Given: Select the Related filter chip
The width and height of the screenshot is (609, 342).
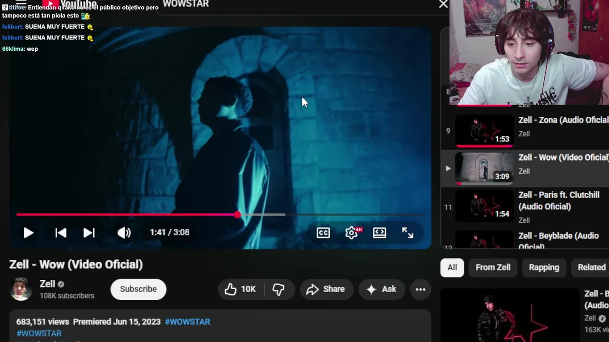Looking at the screenshot, I should pyautogui.click(x=591, y=267).
